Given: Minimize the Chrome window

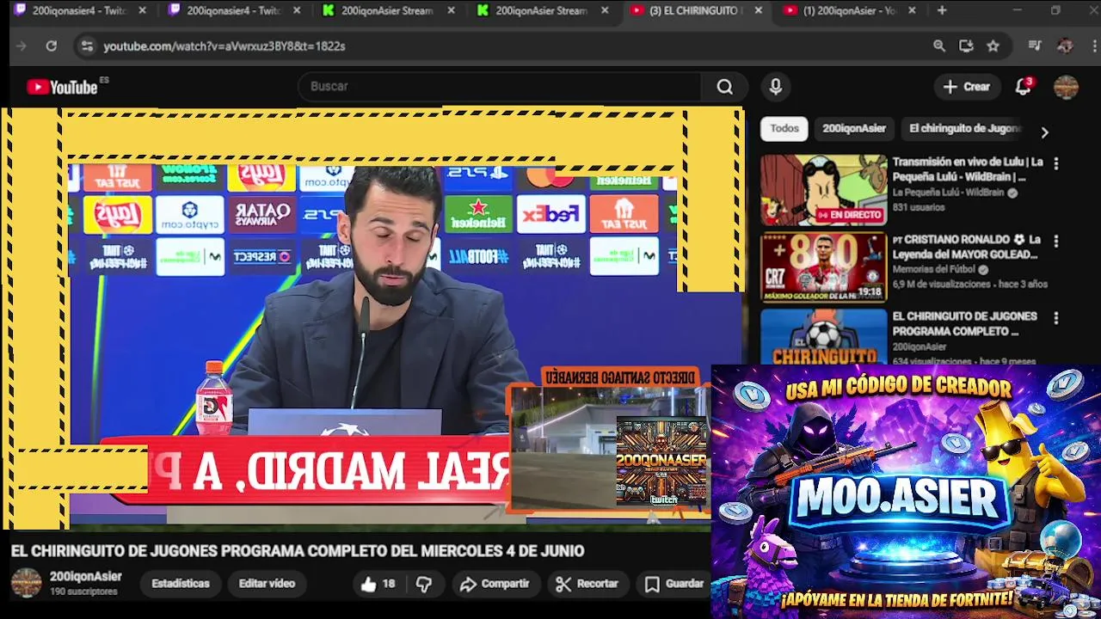Looking at the screenshot, I should 1017,10.
